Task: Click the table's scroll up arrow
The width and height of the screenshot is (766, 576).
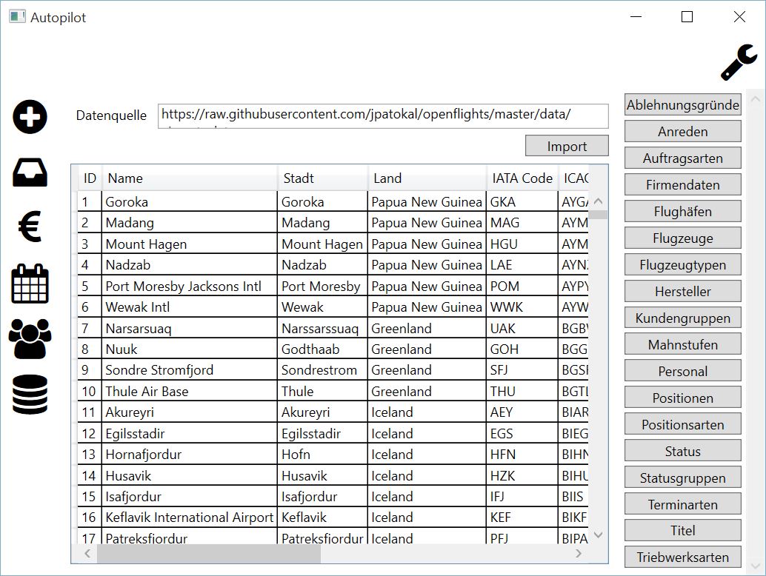Action: (x=598, y=201)
